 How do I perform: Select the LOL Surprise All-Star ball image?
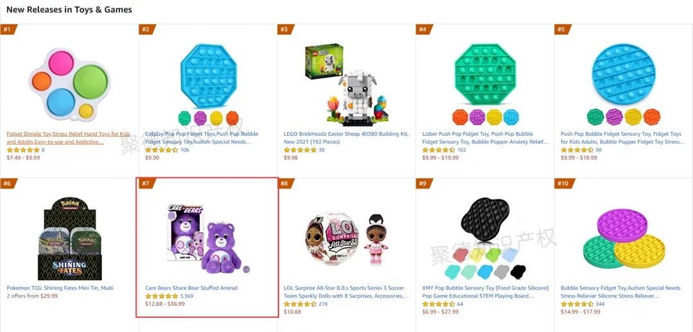click(346, 239)
